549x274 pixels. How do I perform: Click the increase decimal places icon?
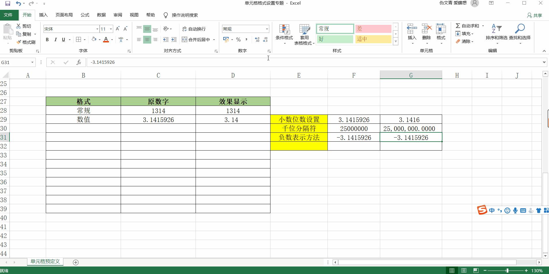coord(256,40)
